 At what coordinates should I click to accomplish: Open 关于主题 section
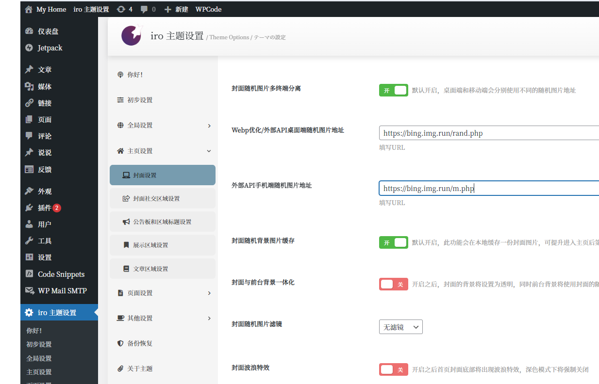tap(163, 368)
